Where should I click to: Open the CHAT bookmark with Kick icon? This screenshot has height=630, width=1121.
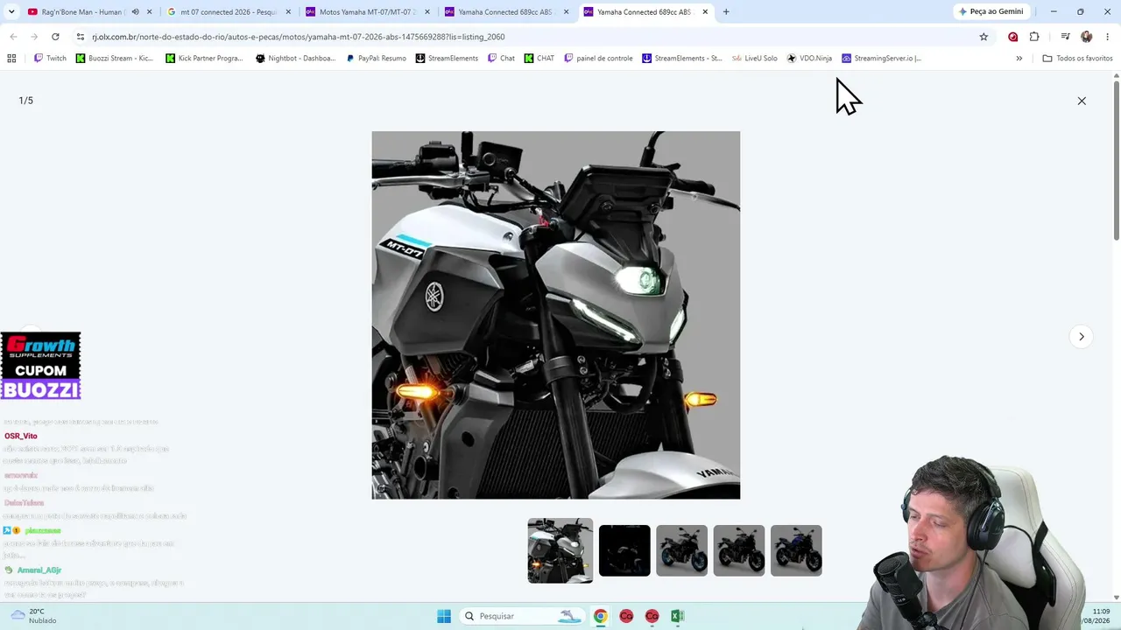pos(539,59)
